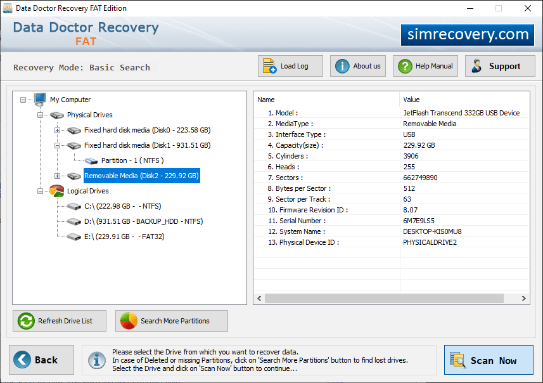Click the green refresh arrows icon
This screenshot has height=383, width=543.
tap(27, 321)
